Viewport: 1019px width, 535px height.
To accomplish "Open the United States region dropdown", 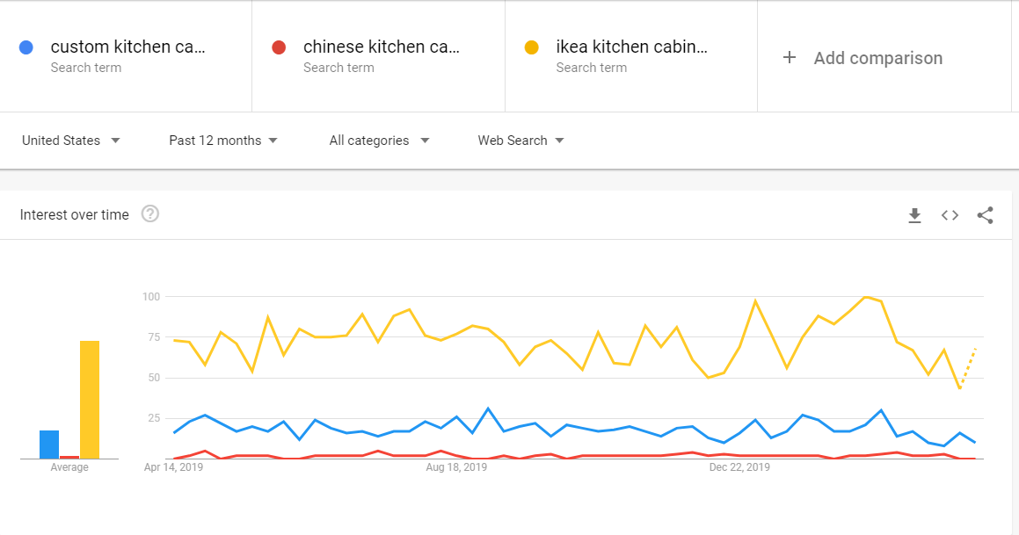I will [71, 141].
